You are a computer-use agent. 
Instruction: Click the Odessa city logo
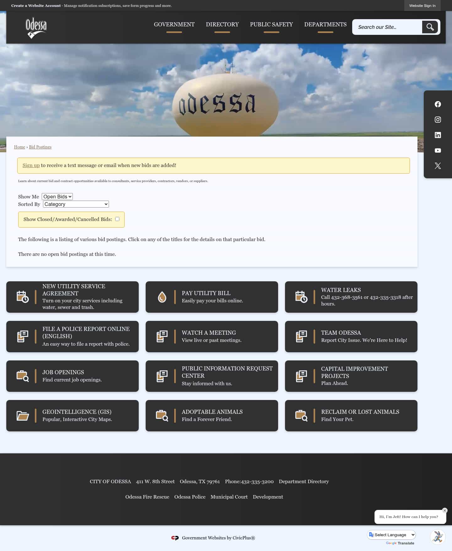[36, 28]
